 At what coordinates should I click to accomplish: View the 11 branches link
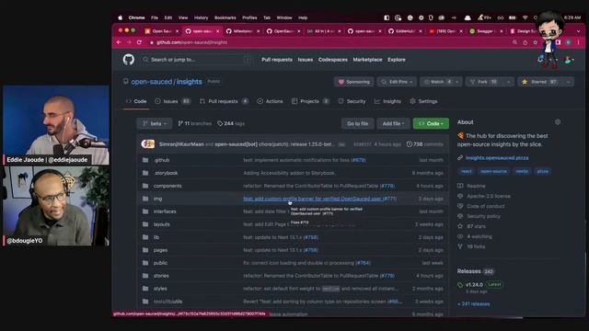tap(194, 123)
